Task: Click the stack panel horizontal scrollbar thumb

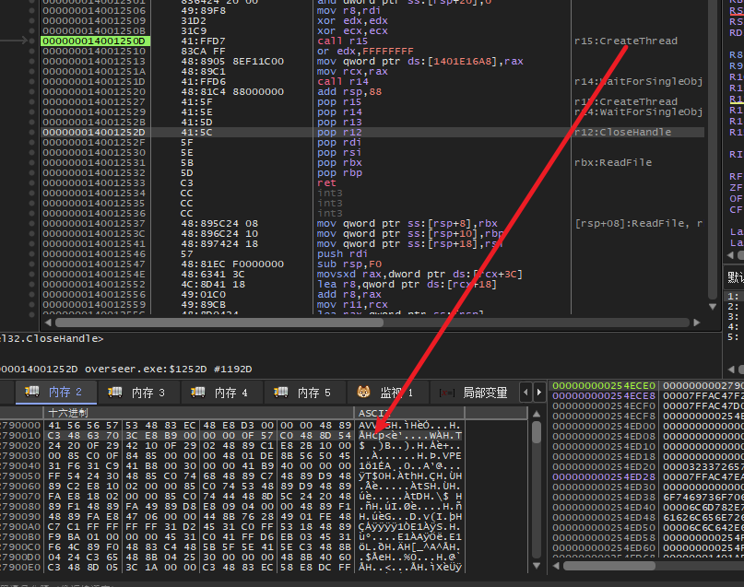Action: click(609, 566)
